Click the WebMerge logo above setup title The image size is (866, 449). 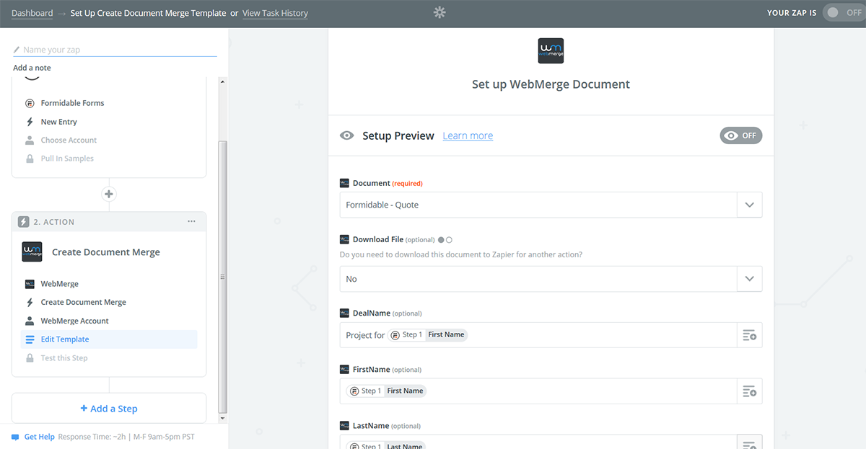[x=551, y=50]
